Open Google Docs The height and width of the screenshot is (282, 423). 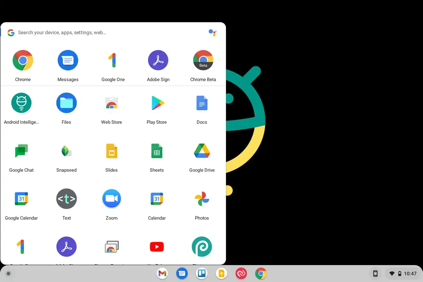(x=202, y=103)
